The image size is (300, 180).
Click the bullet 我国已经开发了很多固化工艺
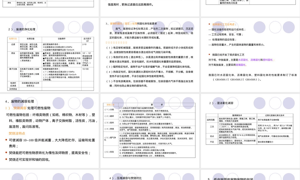228,55
